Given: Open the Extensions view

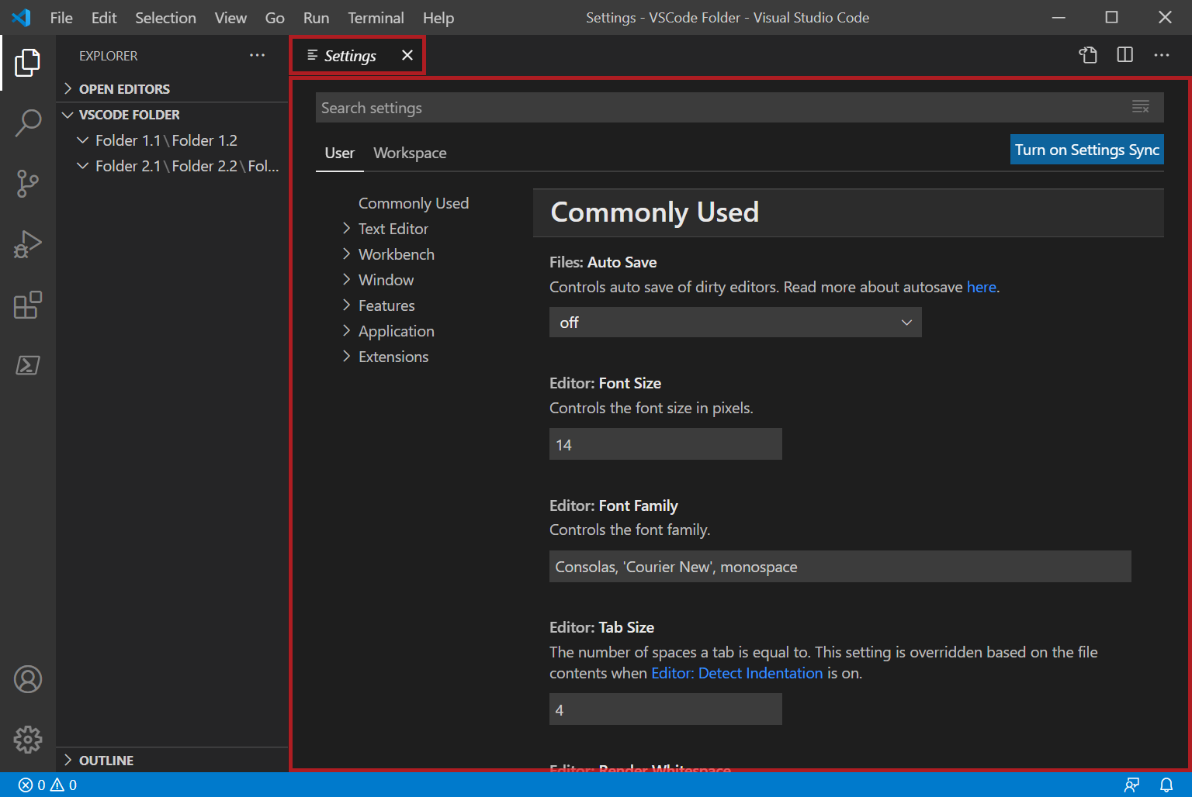Looking at the screenshot, I should coord(29,305).
